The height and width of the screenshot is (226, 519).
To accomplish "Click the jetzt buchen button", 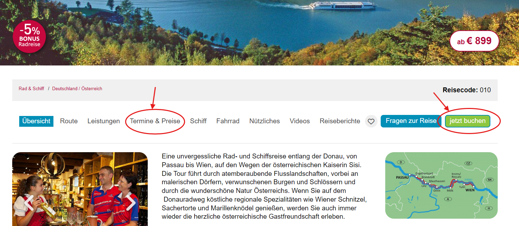I will [x=468, y=121].
